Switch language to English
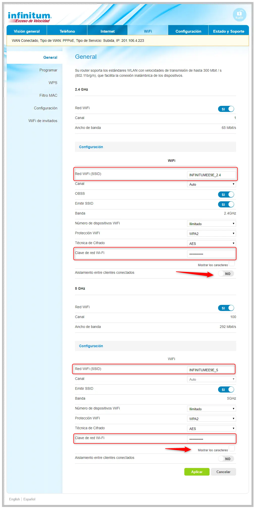The width and height of the screenshot is (279, 509). [x=14, y=499]
